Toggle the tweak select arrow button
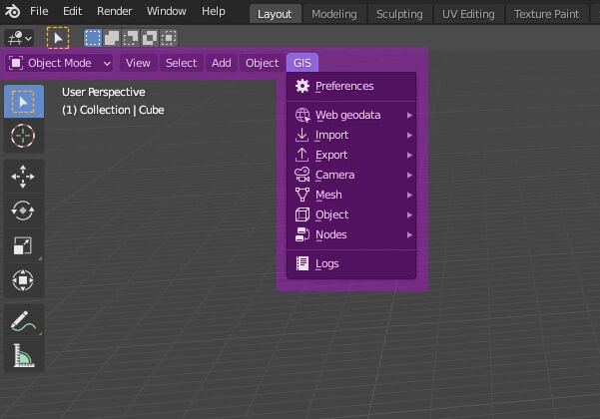The image size is (600, 419). [58, 38]
